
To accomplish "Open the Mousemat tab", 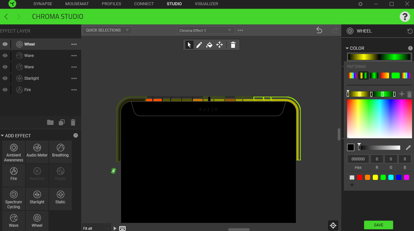I will click(77, 4).
